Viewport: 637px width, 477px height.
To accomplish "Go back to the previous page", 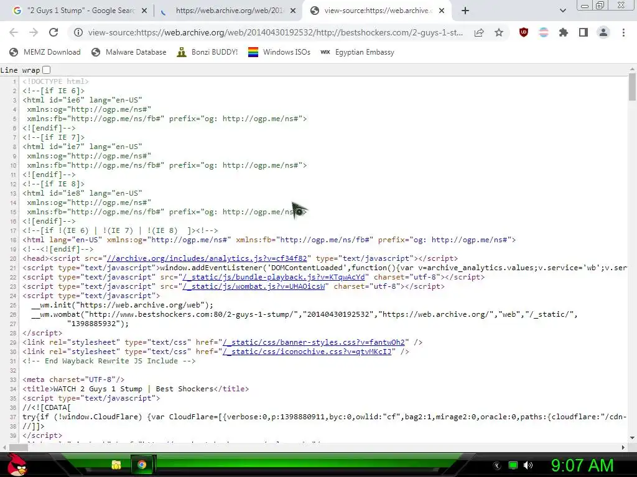I will [x=14, y=32].
